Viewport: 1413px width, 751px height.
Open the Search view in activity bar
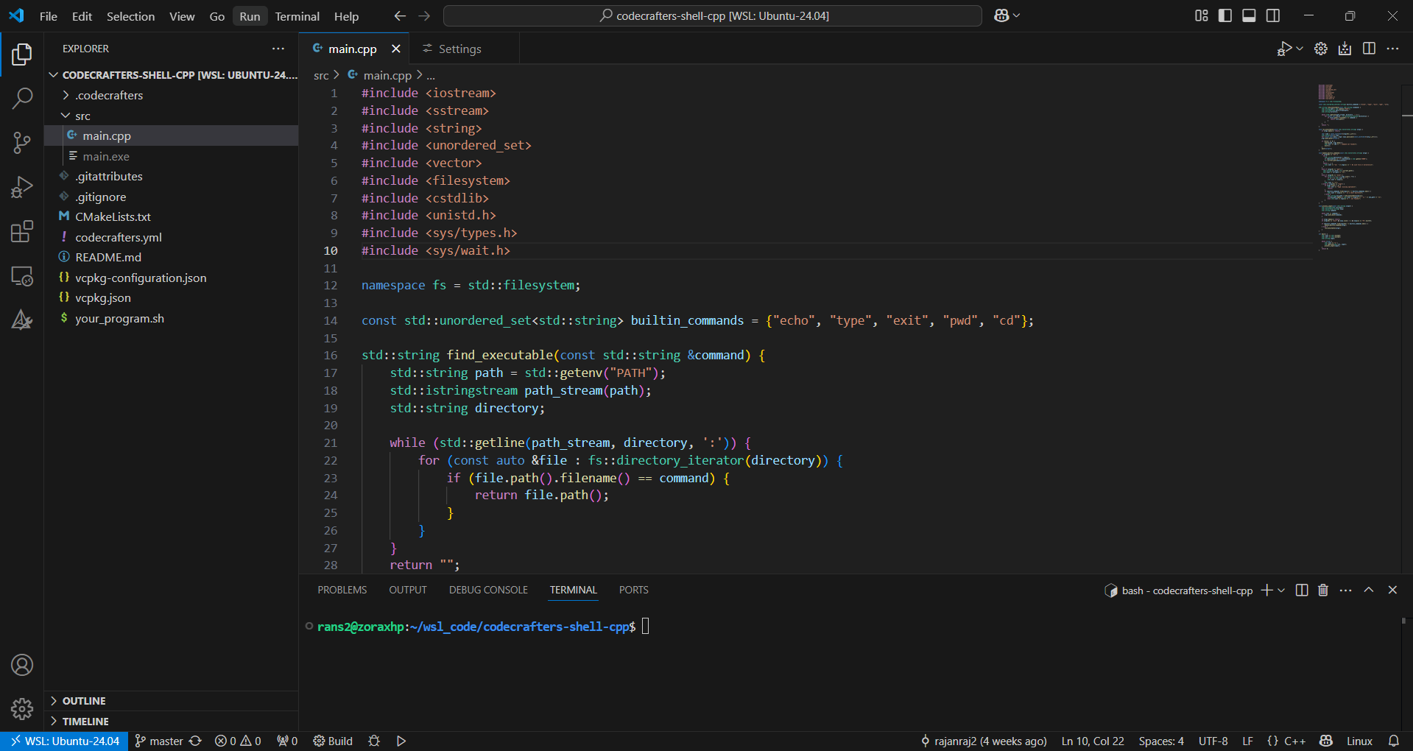(x=22, y=98)
